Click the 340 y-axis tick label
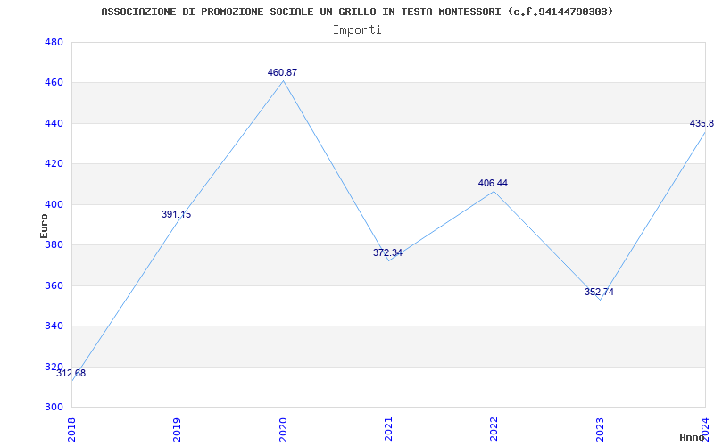Image resolution: width=714 pixels, height=446 pixels. (54, 326)
